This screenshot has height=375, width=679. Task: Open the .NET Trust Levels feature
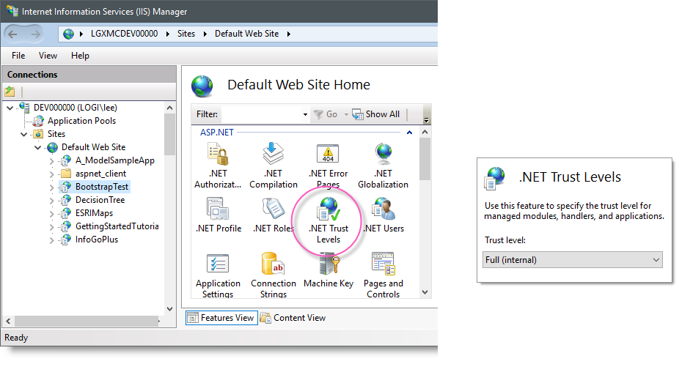329,220
